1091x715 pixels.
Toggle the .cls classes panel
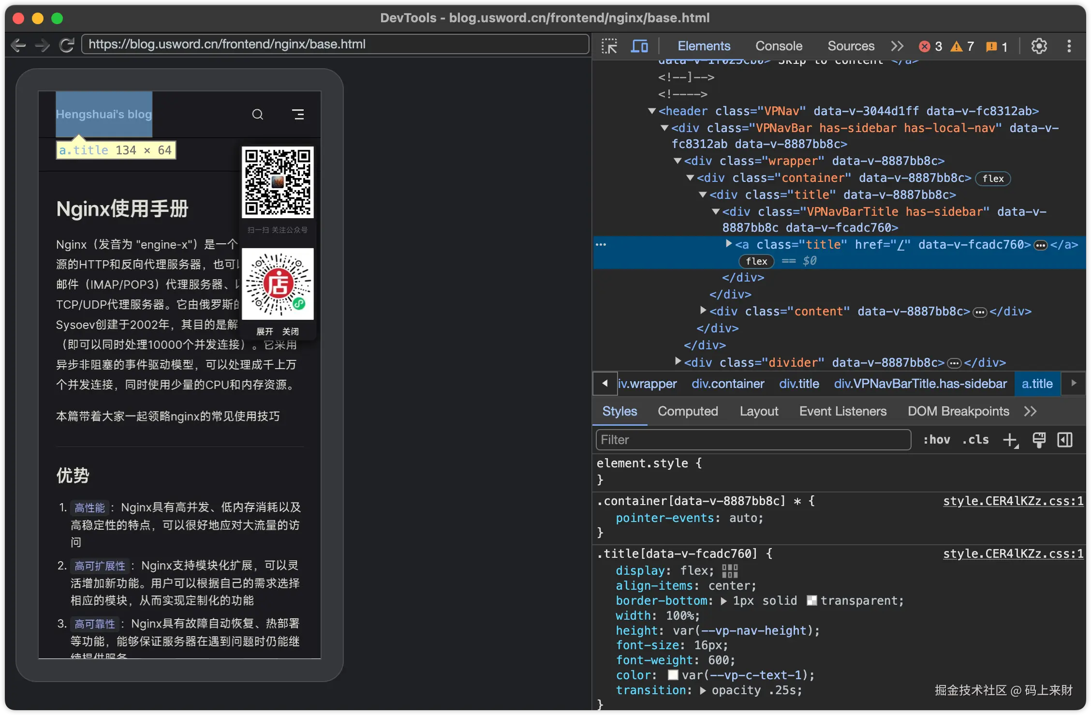975,440
